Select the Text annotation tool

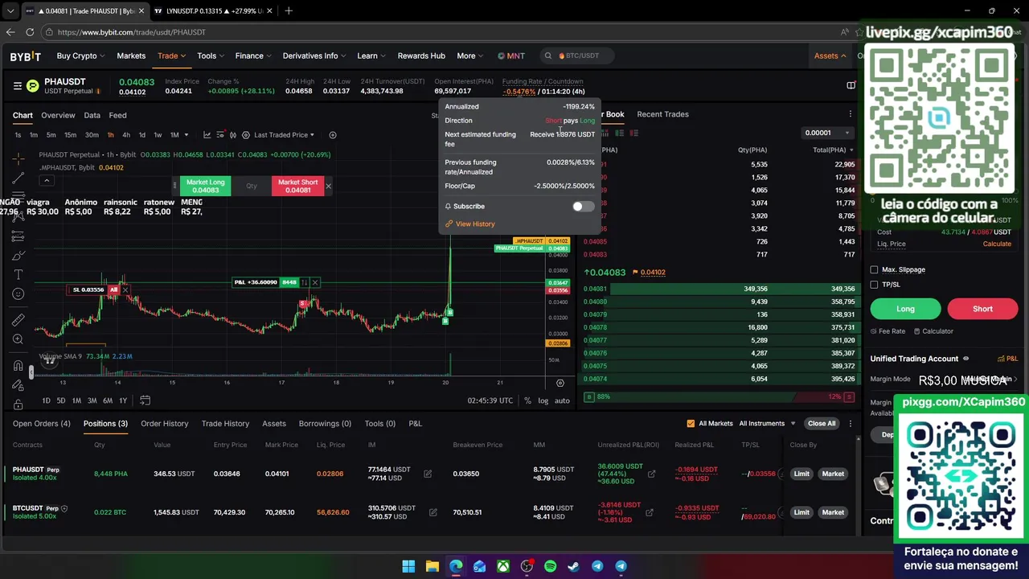18,275
